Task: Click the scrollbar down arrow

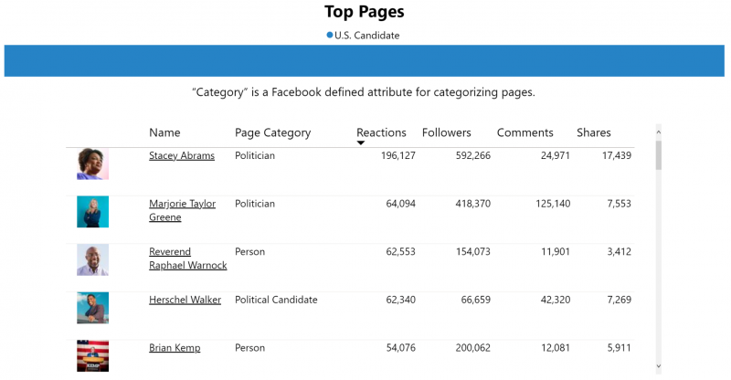Action: [x=658, y=366]
